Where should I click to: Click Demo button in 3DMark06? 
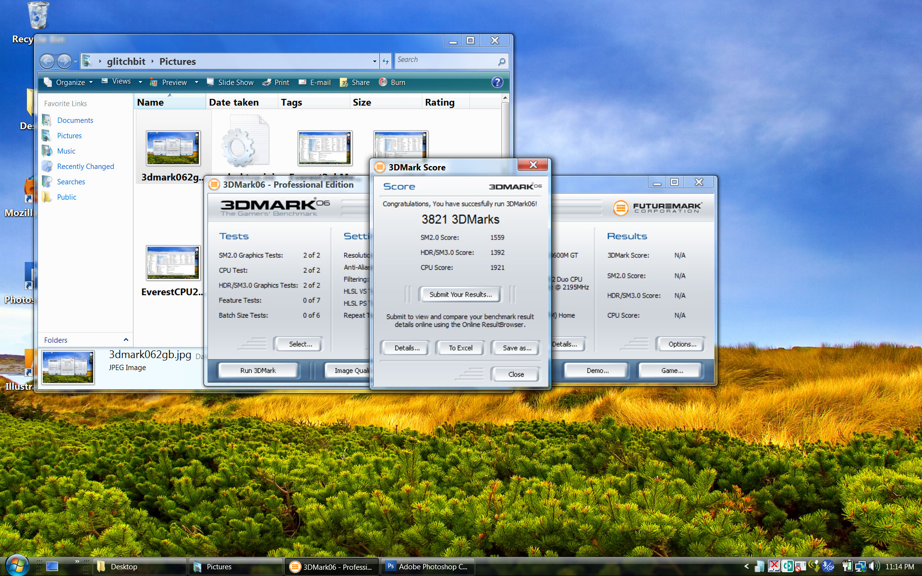597,371
